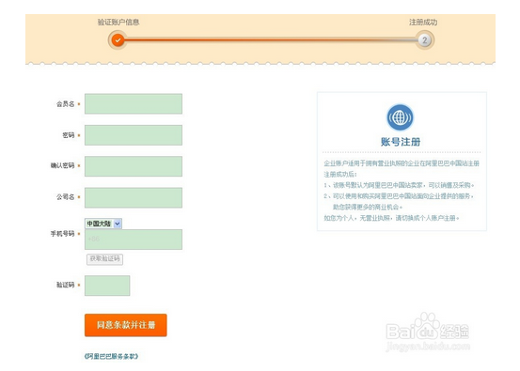Click the 手机号码 +86 input field
The width and height of the screenshot is (520, 371).
click(x=134, y=240)
